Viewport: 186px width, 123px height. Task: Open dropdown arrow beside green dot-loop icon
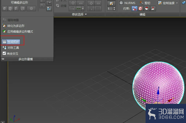(83, 9)
